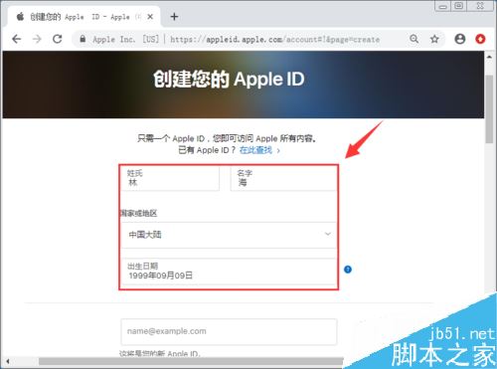
Task: Click the browser forward arrow
Action: click(37, 39)
